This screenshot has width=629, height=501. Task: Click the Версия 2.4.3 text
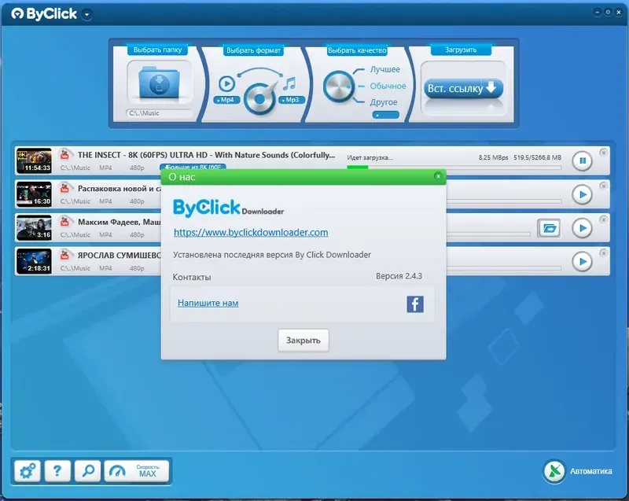(x=399, y=276)
